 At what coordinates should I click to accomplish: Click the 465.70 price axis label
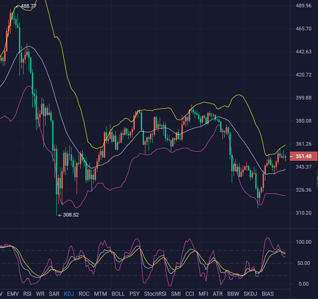[x=303, y=29]
